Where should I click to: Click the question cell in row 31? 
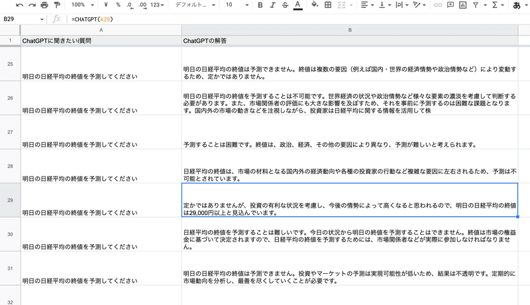click(101, 268)
